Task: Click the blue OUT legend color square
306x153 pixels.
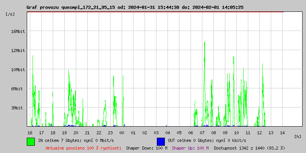Action: pyautogui.click(x=161, y=141)
